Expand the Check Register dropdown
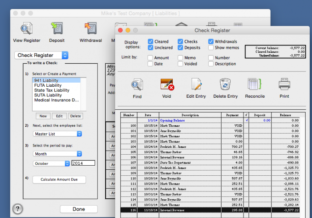 (x=41, y=56)
